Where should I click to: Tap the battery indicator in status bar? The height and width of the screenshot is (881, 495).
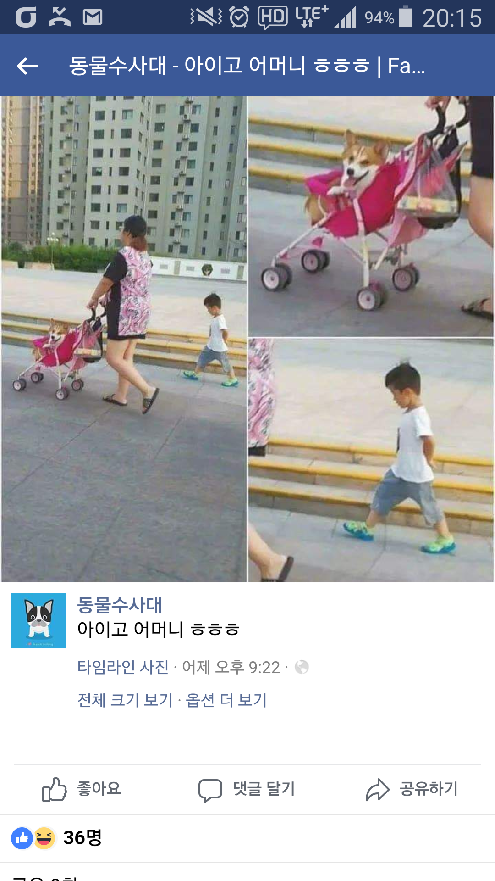[x=406, y=17]
